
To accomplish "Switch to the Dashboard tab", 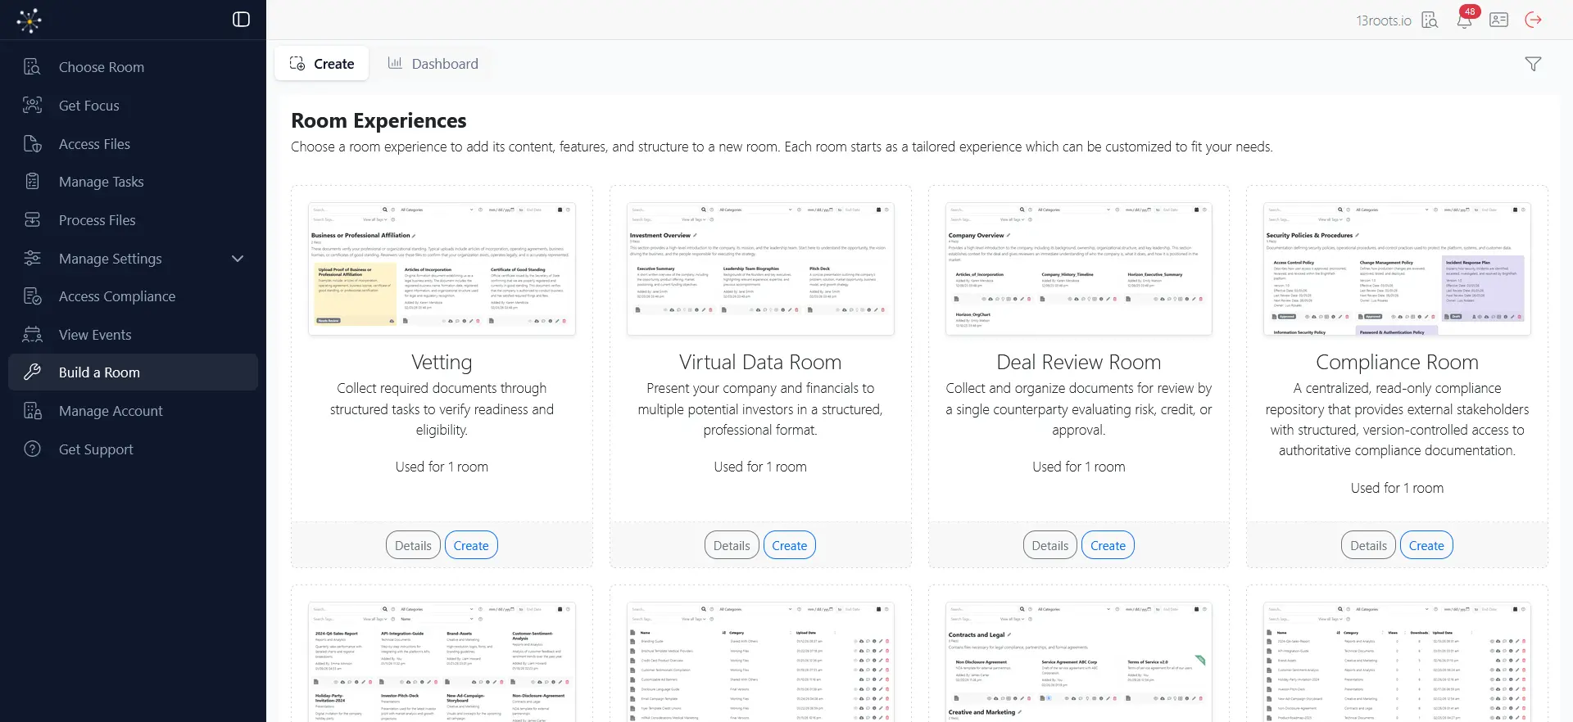I will (x=433, y=64).
